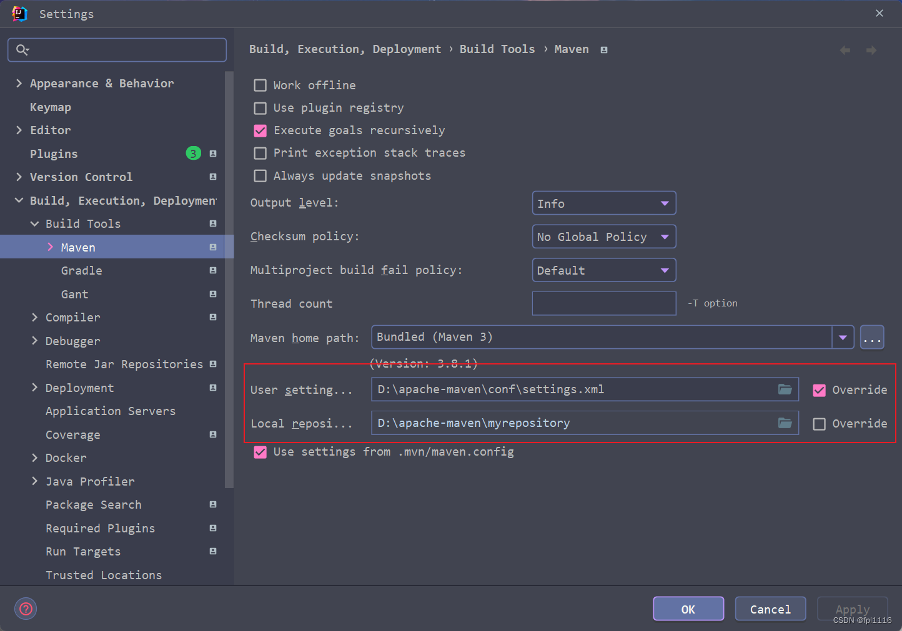The width and height of the screenshot is (902, 631).
Task: Click project icon next to Required Plugins
Action: 213,528
